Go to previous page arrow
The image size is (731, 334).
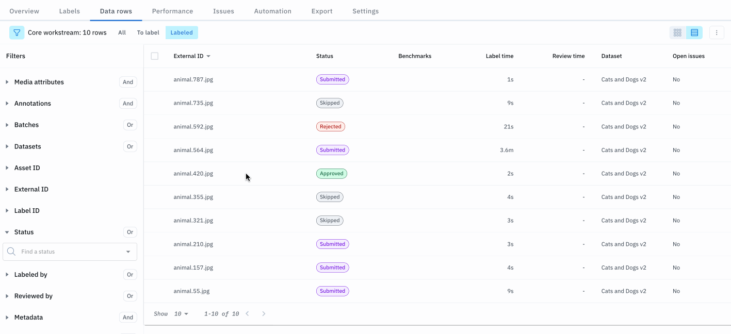click(247, 313)
